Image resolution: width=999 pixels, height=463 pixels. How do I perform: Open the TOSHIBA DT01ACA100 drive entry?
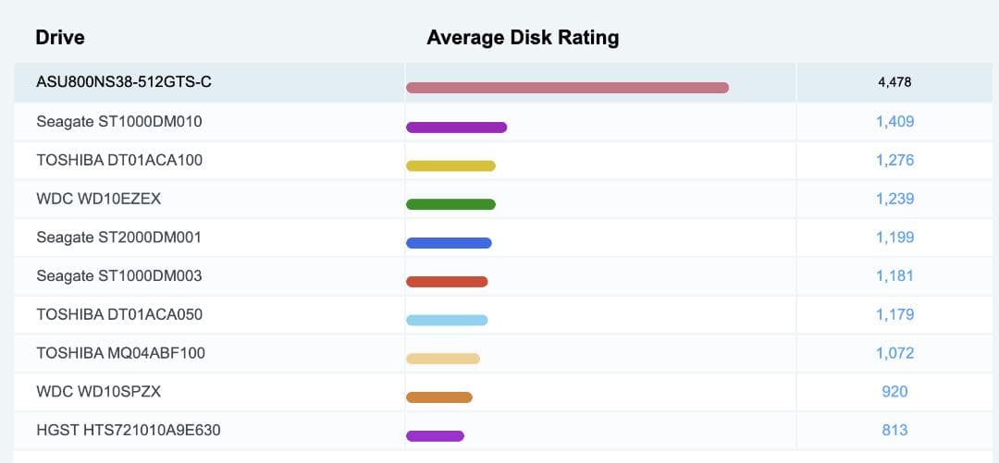(119, 160)
